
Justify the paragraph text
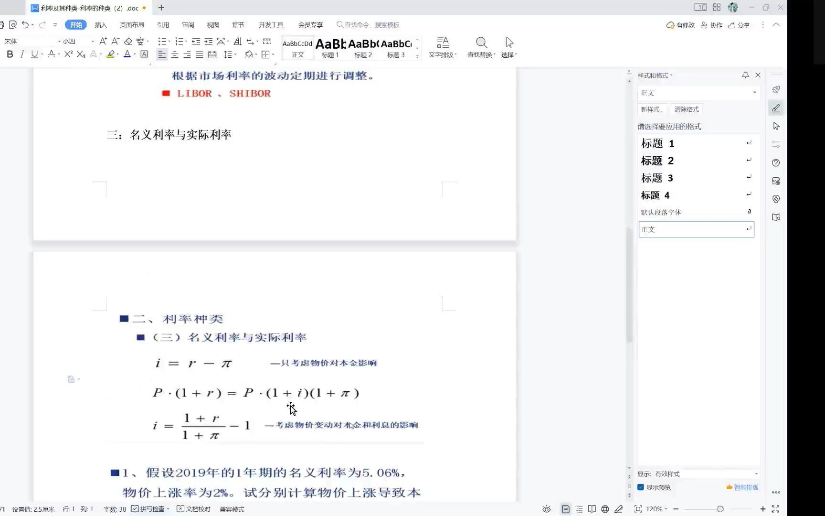tap(200, 54)
